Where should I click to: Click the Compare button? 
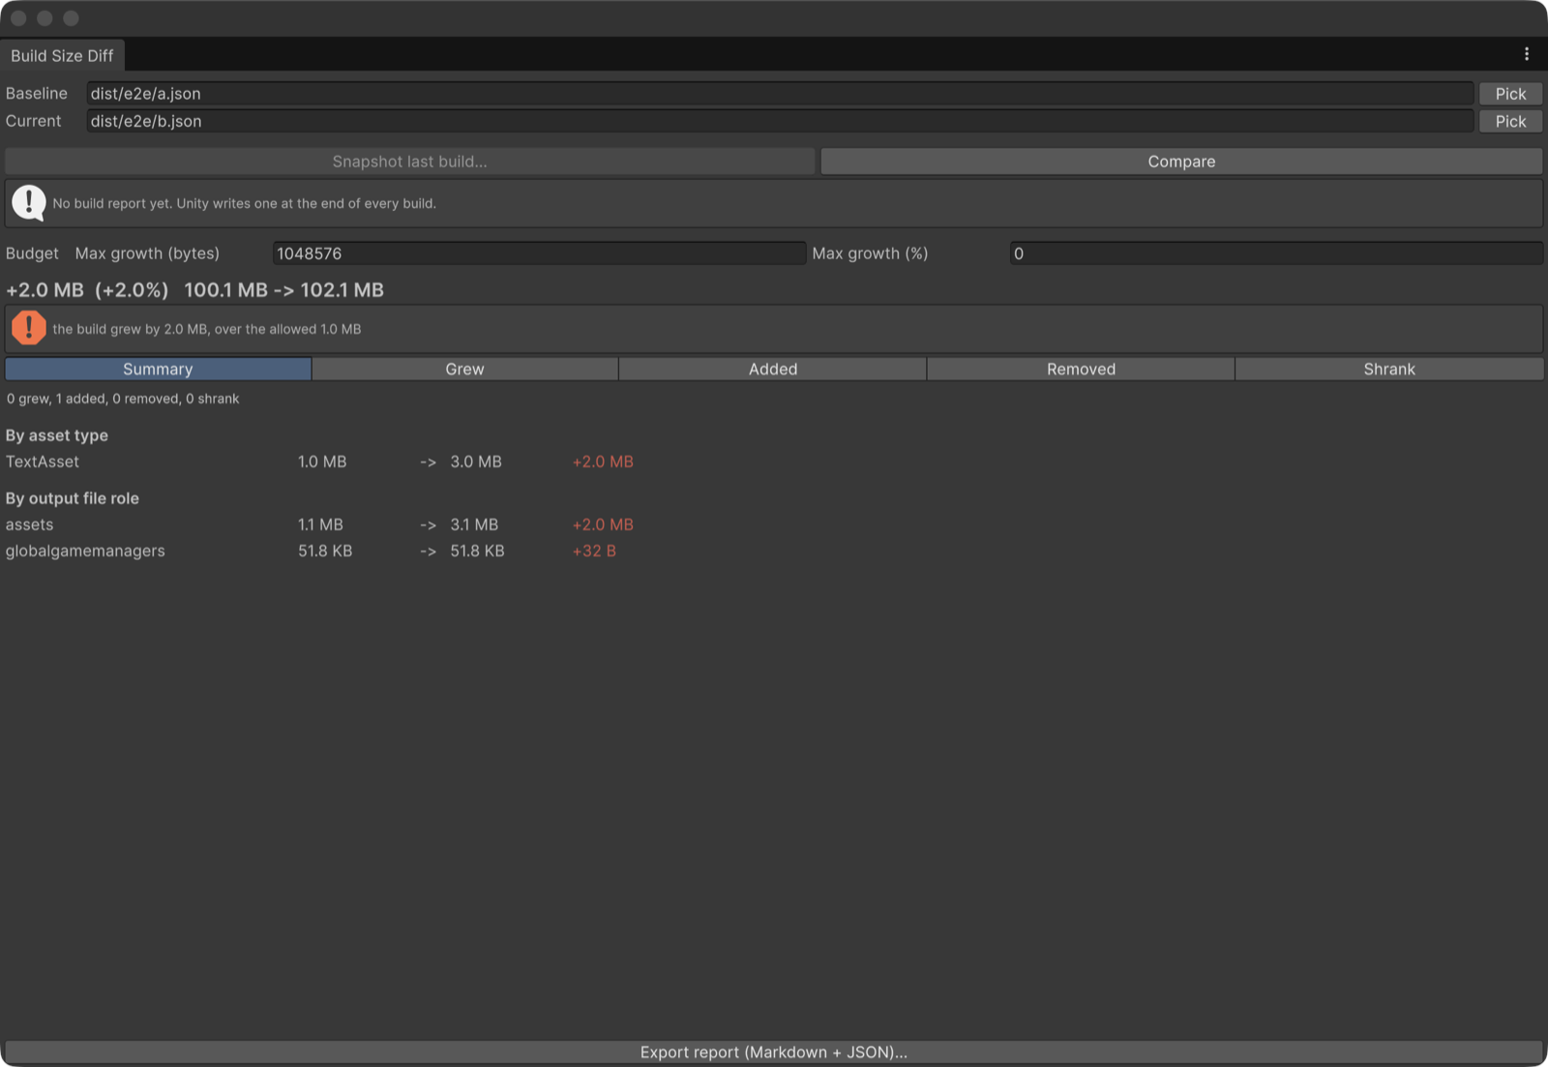[x=1181, y=162]
